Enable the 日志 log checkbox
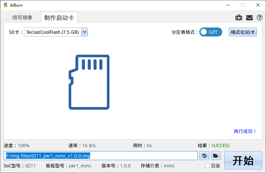266x173 pixels. click(207, 166)
